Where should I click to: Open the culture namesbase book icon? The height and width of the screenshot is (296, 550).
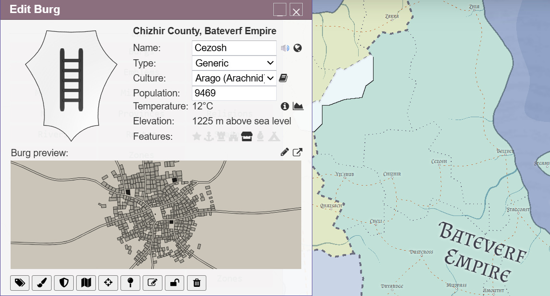(x=283, y=78)
